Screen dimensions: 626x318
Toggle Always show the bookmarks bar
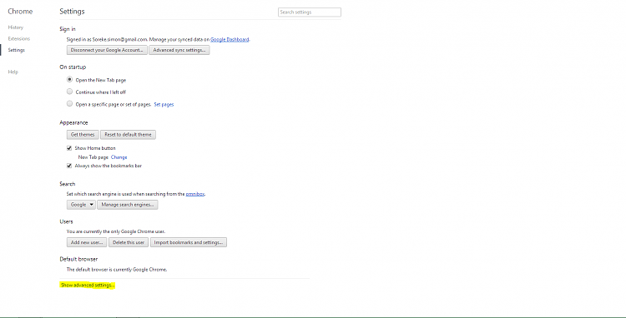coord(69,166)
